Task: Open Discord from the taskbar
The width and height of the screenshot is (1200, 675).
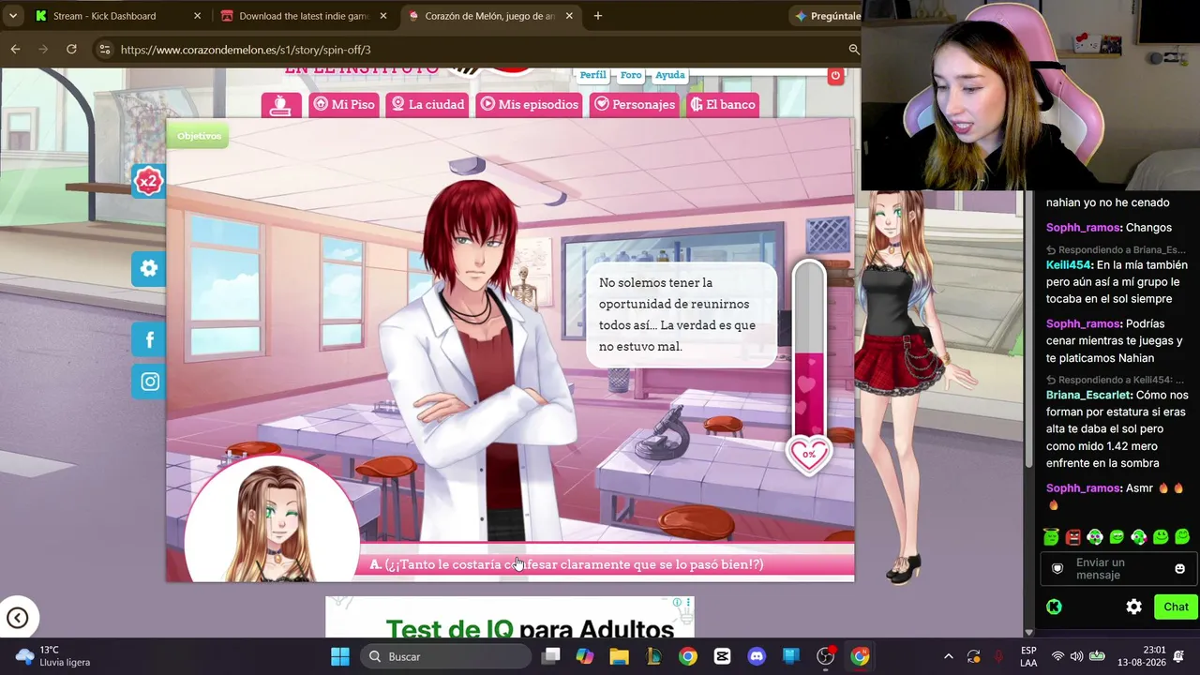Action: click(x=757, y=656)
